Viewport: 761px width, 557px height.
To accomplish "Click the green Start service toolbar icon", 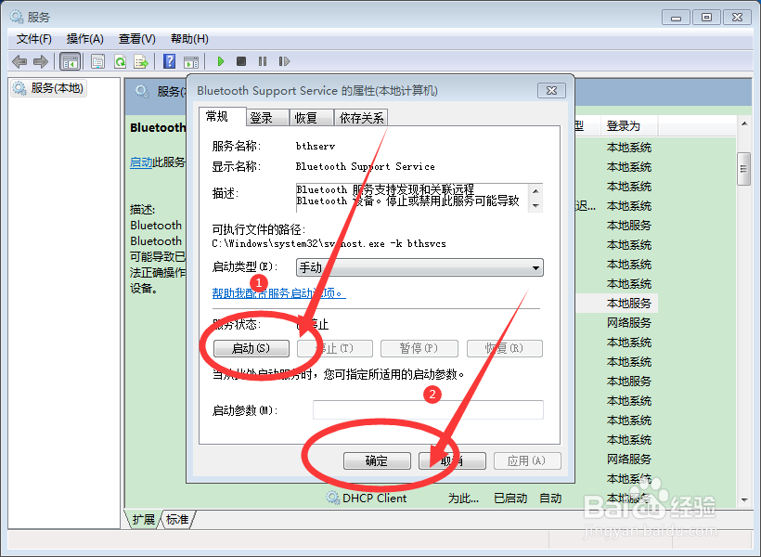I will [x=221, y=61].
